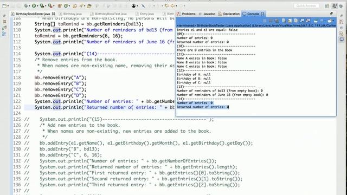The image size is (347, 195).
Task: Click the Debug bug icon
Action: (x=27, y=6)
